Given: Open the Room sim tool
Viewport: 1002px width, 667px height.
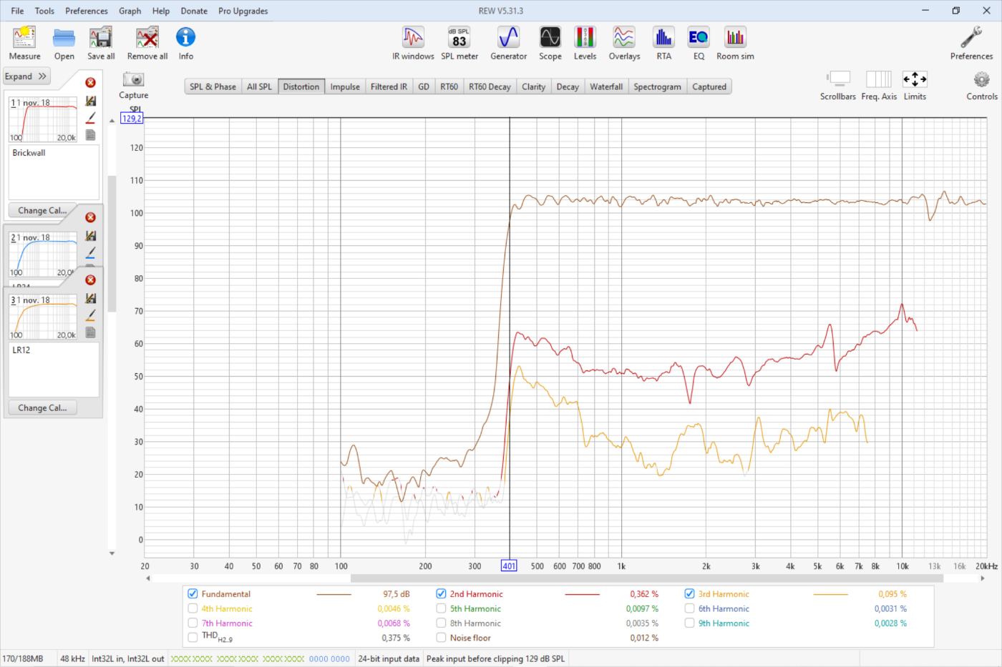Looking at the screenshot, I should [x=735, y=39].
